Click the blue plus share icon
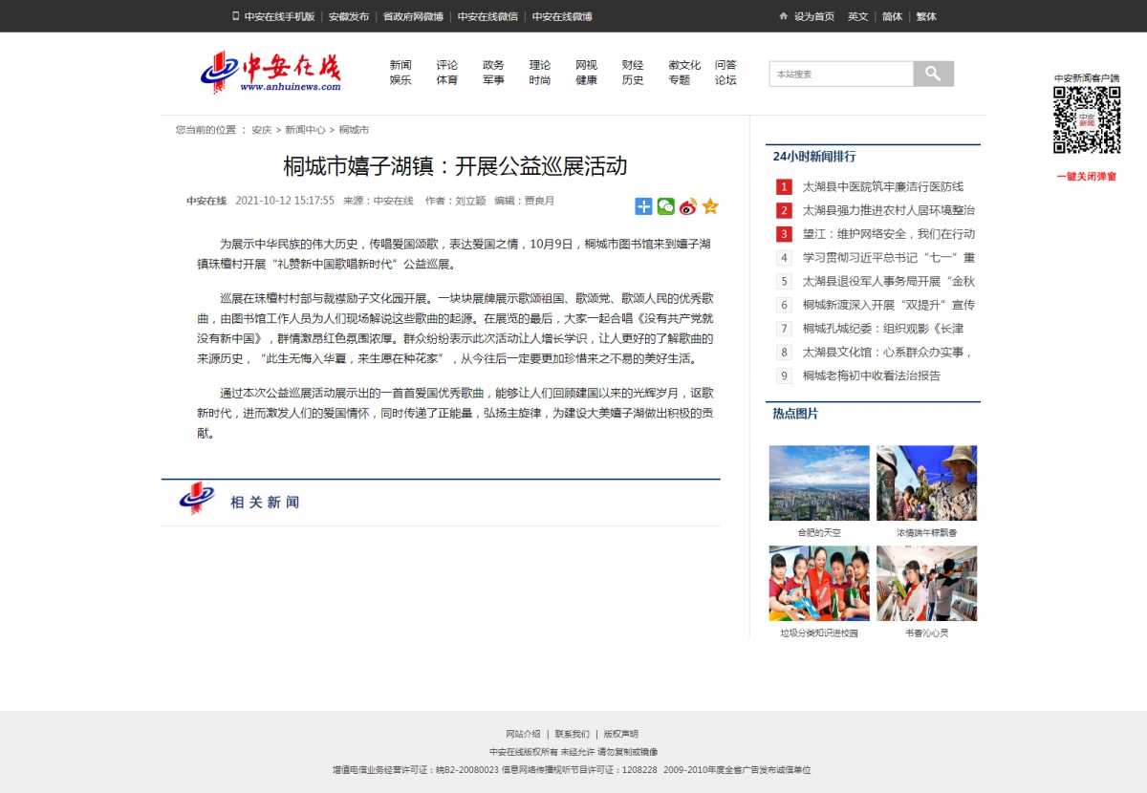This screenshot has height=793, width=1147. 643,206
